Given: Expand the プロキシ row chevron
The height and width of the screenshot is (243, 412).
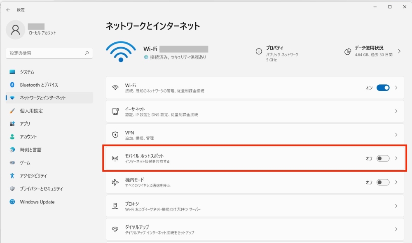Looking at the screenshot, I should click(x=396, y=206).
